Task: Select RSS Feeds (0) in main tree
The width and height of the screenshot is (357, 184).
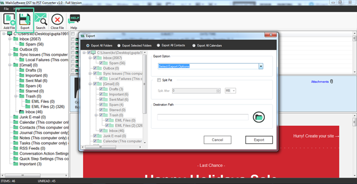Action: point(32,149)
